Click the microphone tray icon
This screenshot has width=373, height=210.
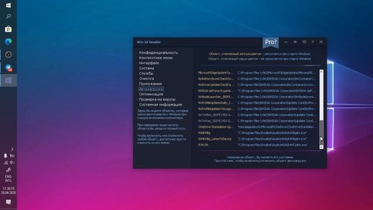pos(5,156)
